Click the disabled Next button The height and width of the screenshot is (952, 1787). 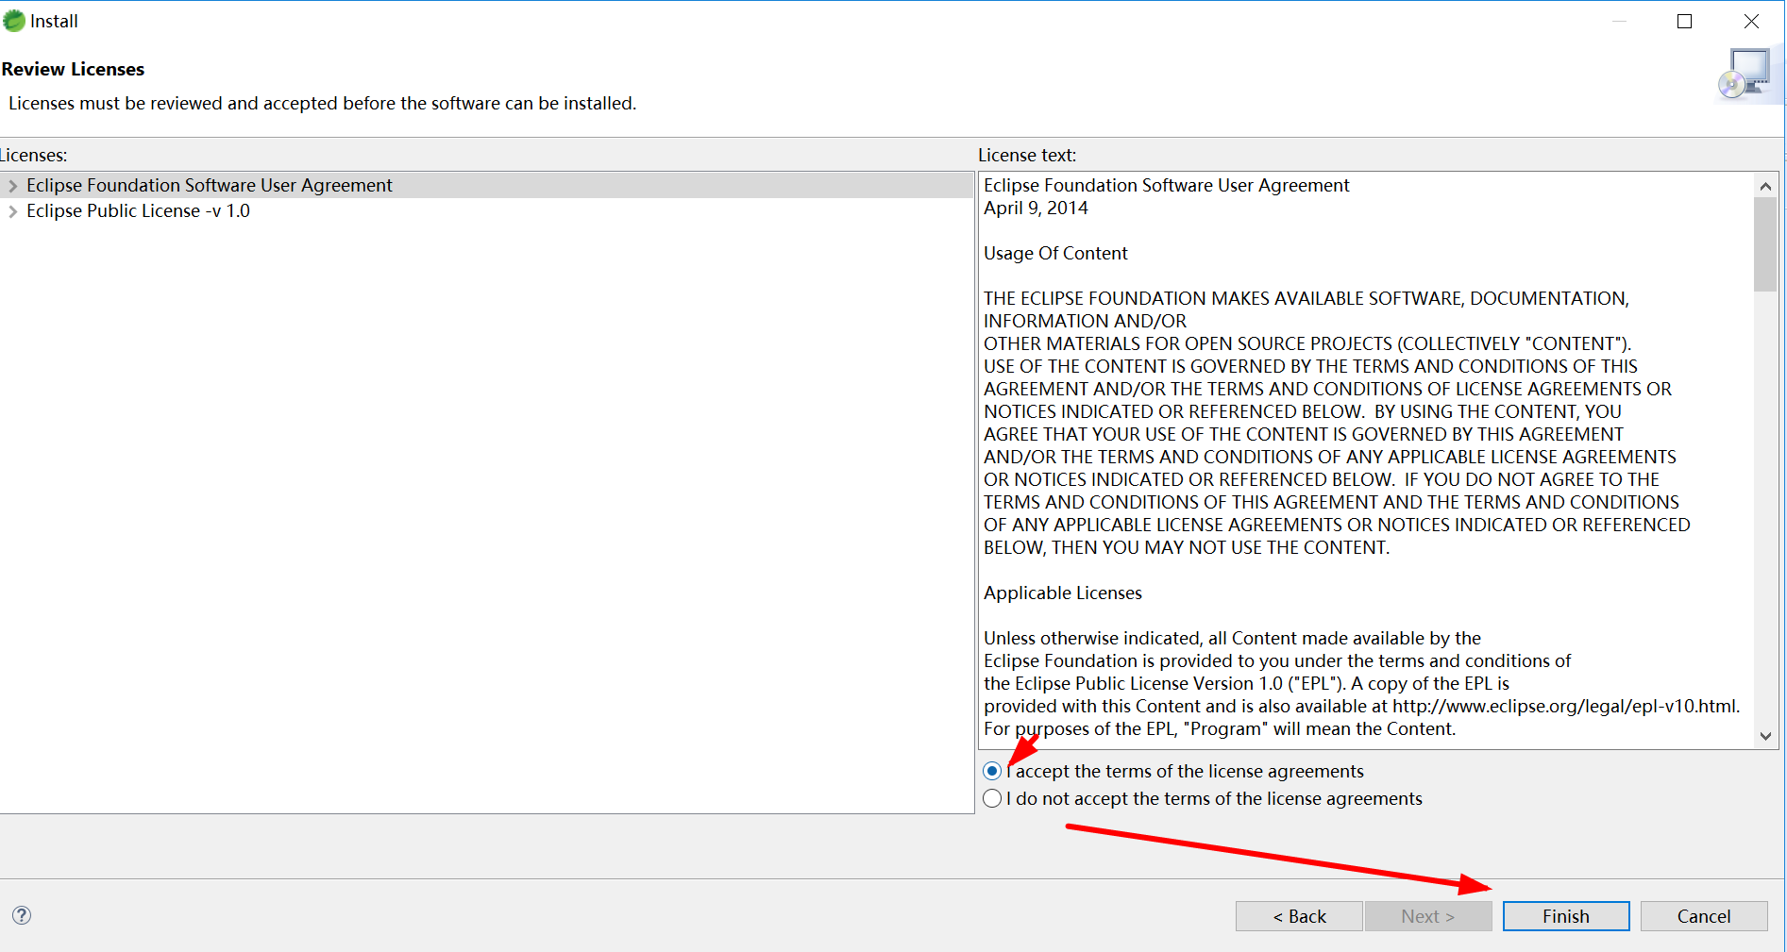pos(1428,916)
